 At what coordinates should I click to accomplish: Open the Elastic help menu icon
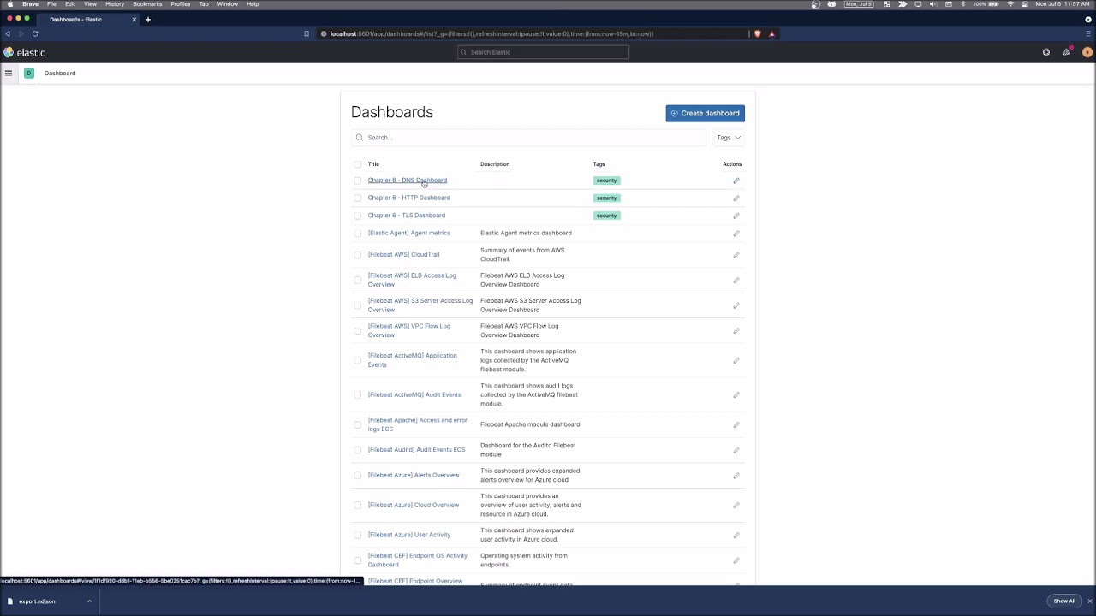click(x=1046, y=52)
